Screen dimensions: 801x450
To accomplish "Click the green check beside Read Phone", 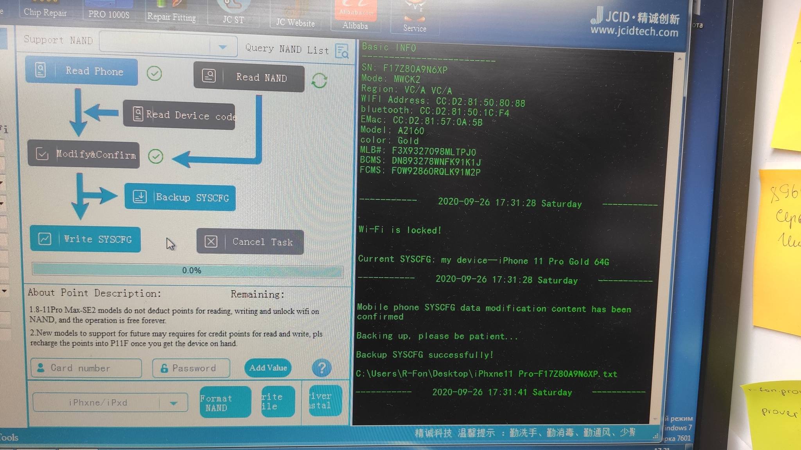I will [x=154, y=73].
